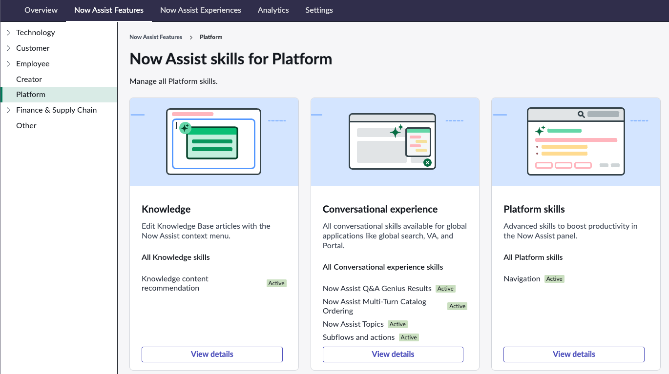
Task: Select Creator in the sidebar
Action: pyautogui.click(x=29, y=79)
